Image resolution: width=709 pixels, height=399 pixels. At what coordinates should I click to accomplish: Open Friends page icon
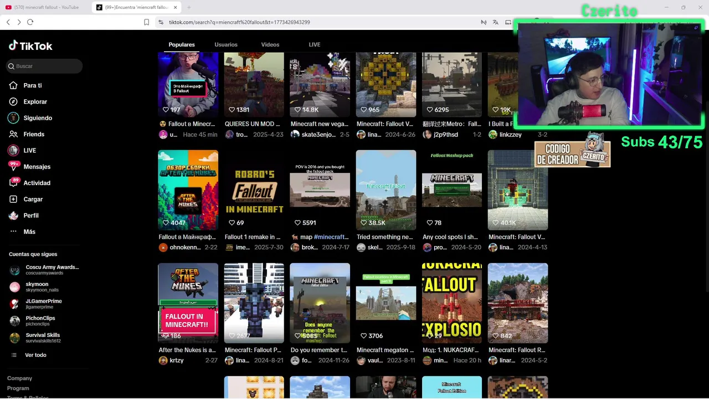pos(13,134)
